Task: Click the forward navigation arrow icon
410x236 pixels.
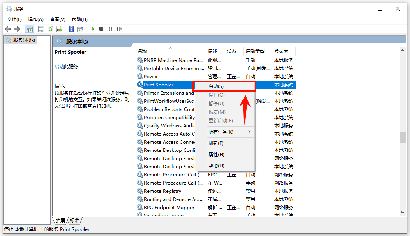Action: (x=18, y=29)
